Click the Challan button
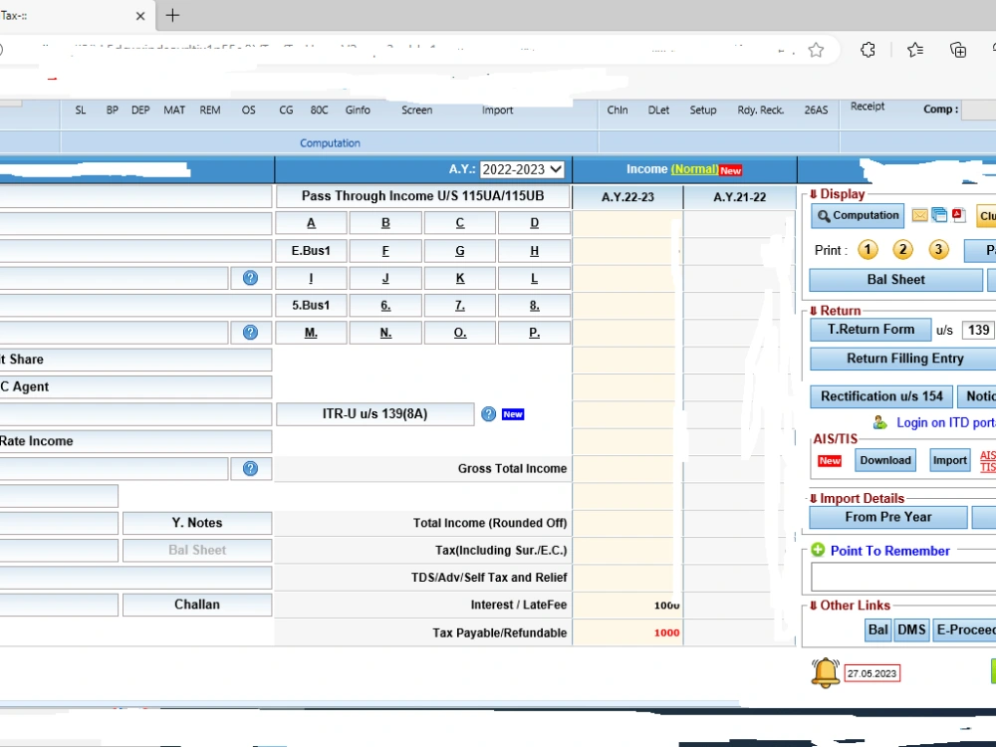 [x=197, y=605]
